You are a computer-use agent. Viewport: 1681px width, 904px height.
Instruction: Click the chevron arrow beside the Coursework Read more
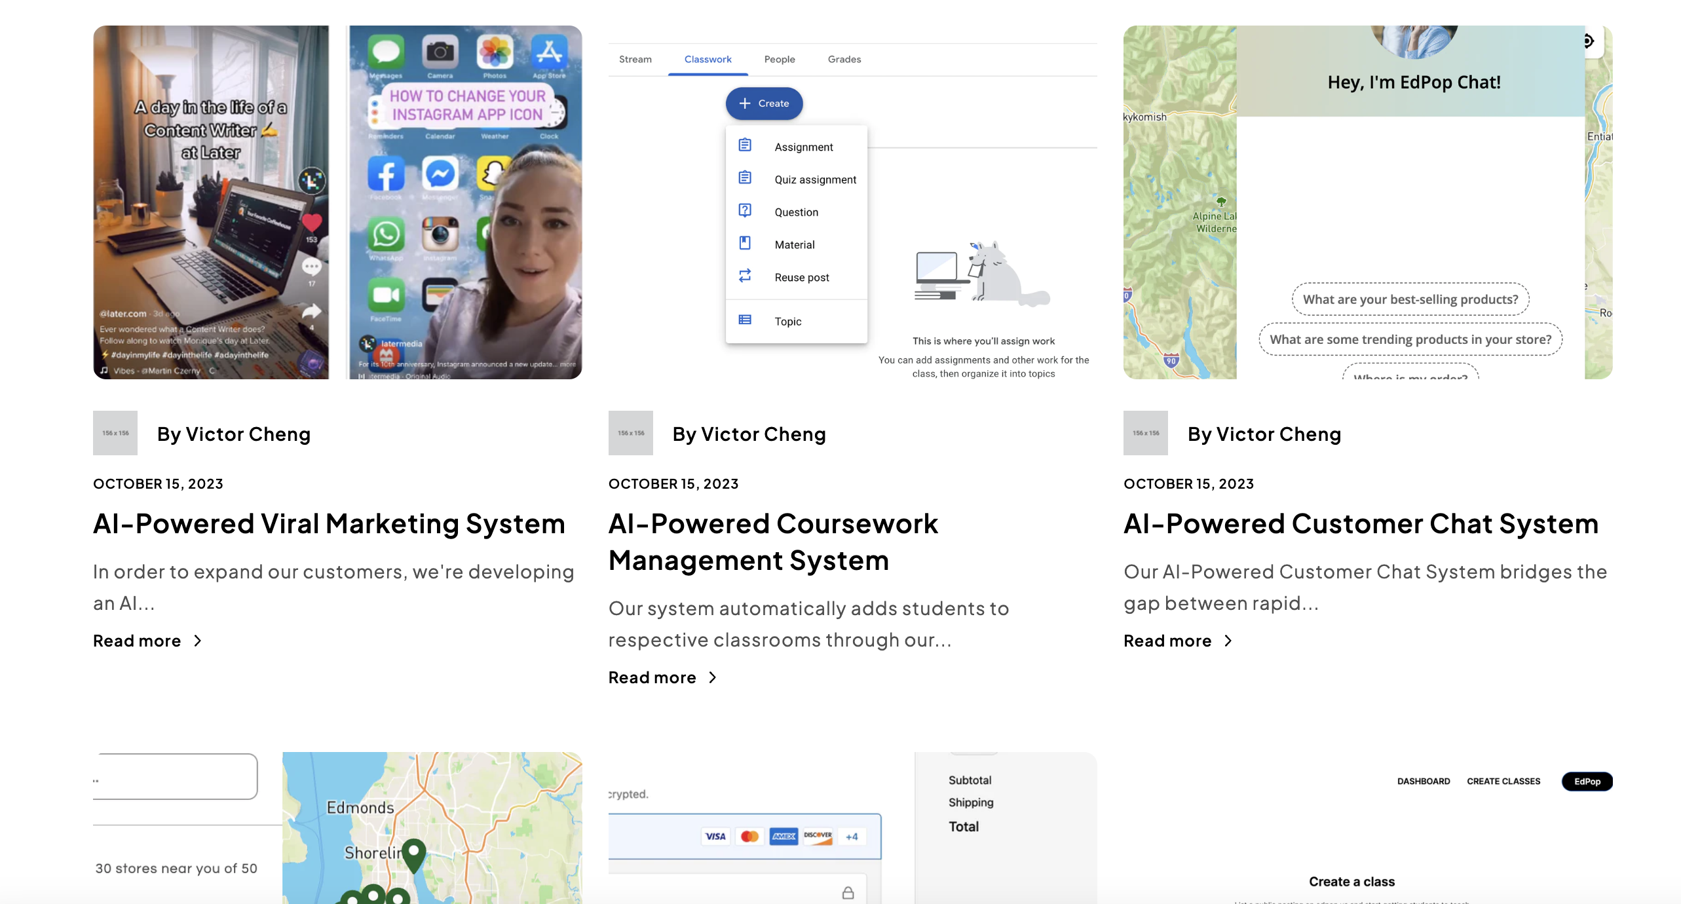click(713, 677)
